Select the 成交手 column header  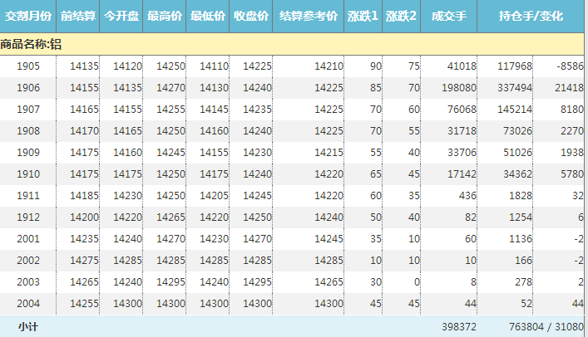pos(450,16)
